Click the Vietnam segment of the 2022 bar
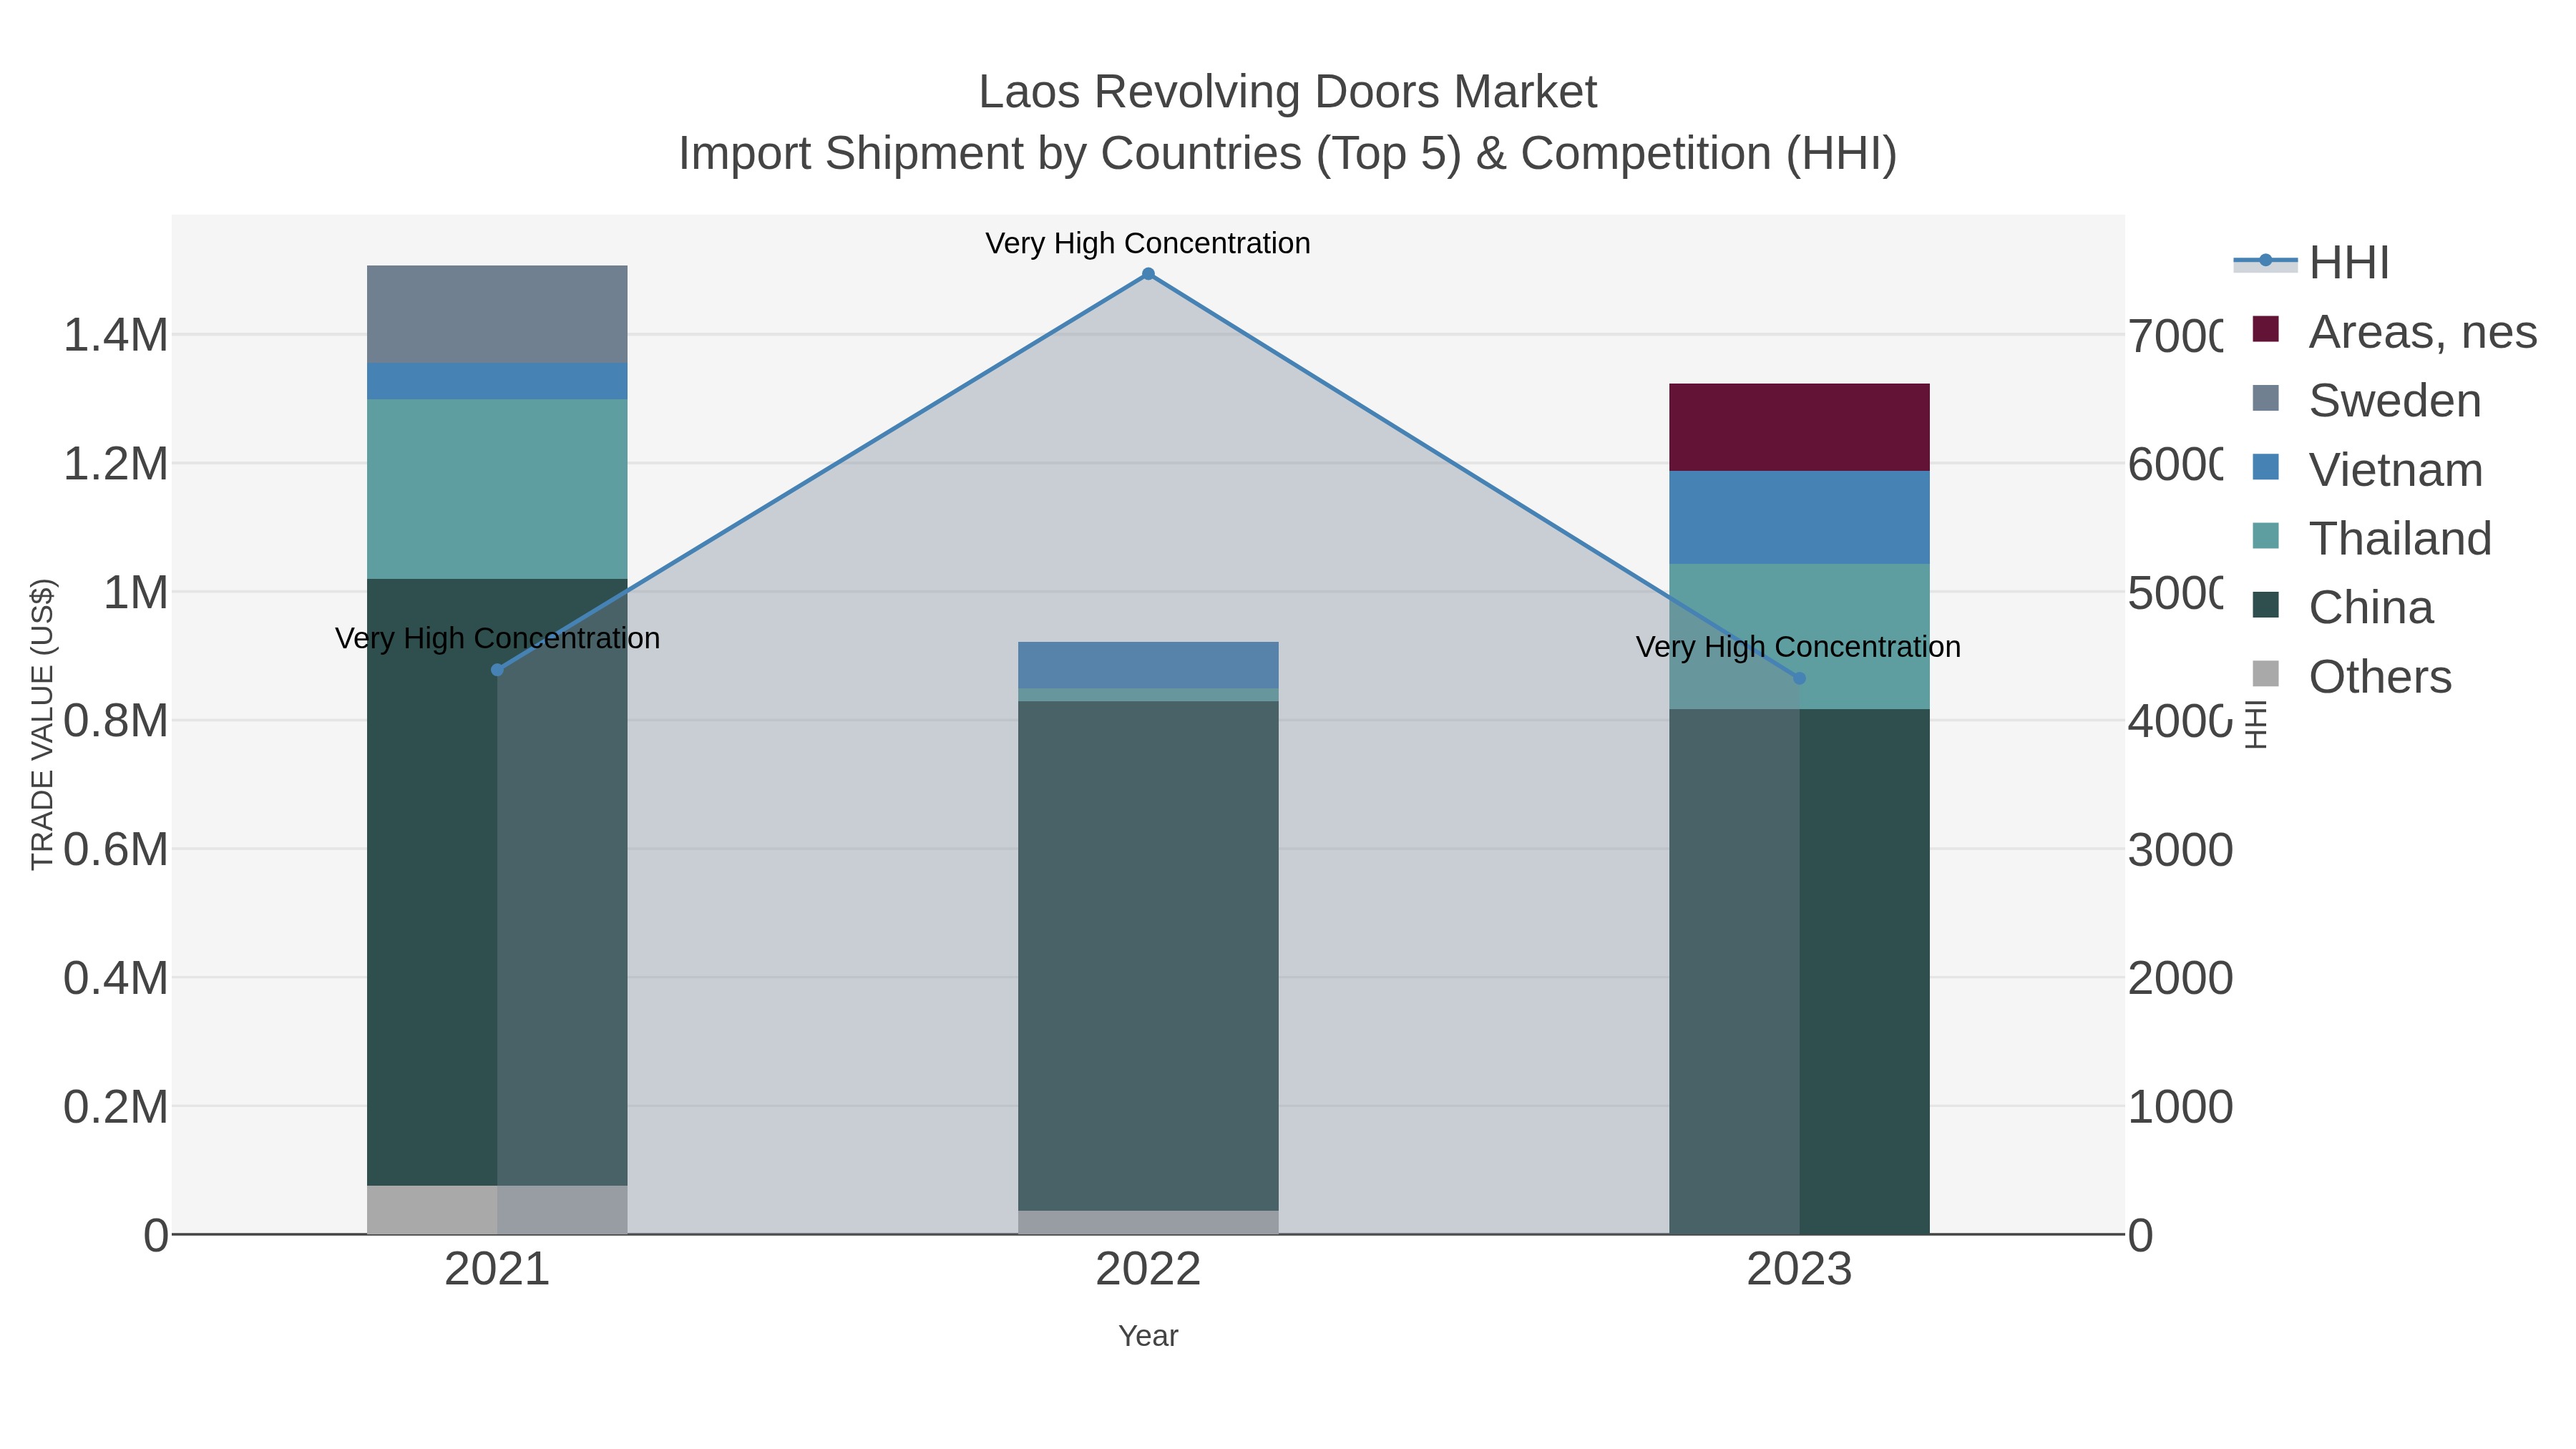This screenshot has height=1449, width=2576. coord(1148,665)
